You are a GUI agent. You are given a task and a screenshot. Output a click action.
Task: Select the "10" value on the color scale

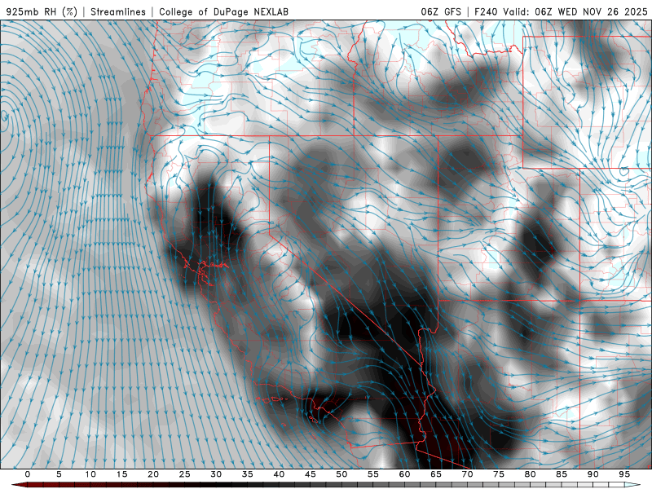pyautogui.click(x=90, y=474)
